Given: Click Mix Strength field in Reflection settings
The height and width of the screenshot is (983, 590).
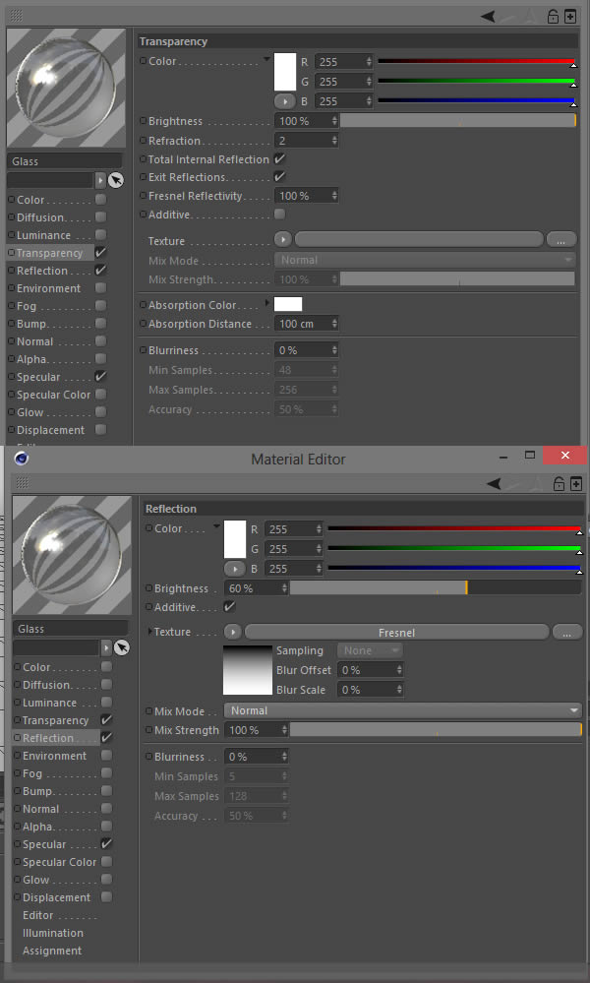Looking at the screenshot, I should click(257, 730).
